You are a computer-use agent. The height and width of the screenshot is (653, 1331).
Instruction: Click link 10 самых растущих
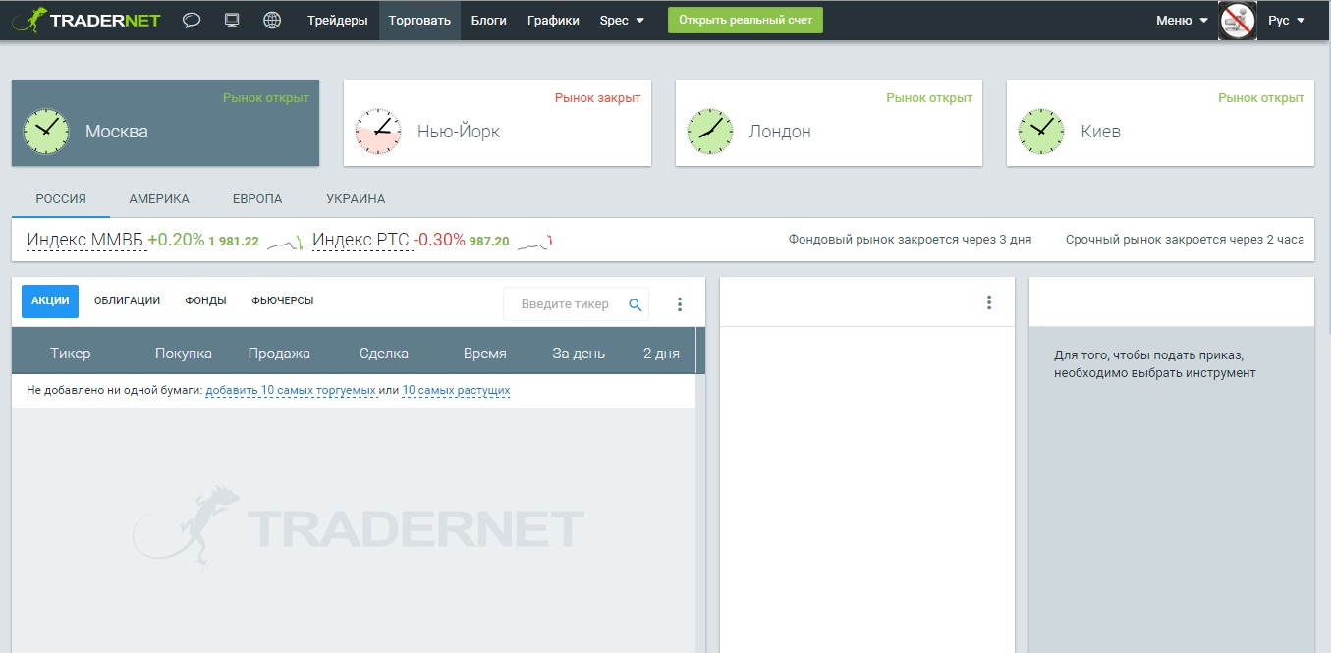(456, 390)
